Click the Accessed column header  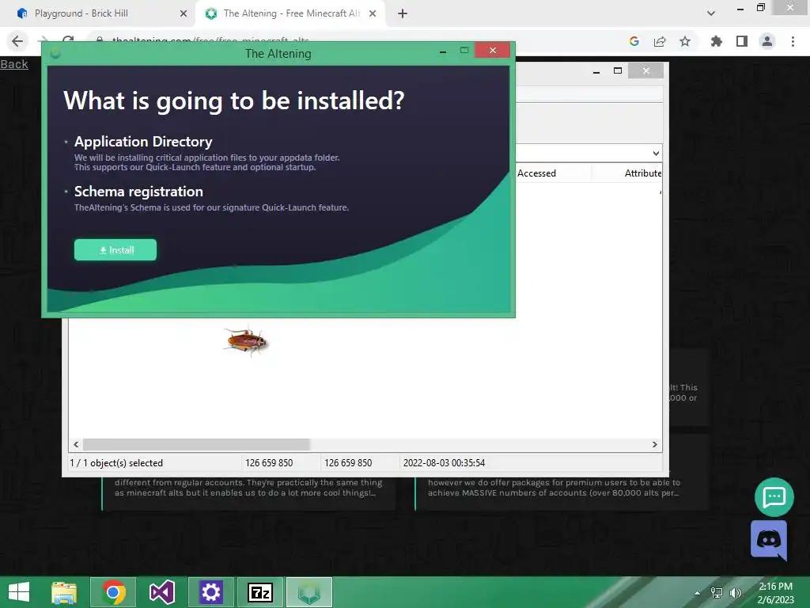537,173
